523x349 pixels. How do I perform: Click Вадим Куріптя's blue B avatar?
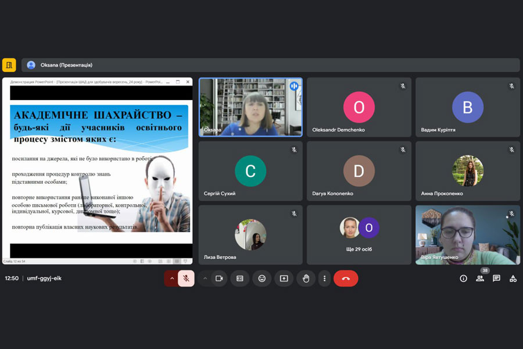click(468, 107)
